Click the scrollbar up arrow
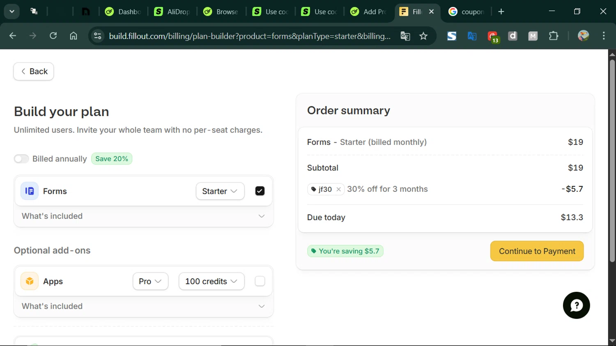616x346 pixels. point(612,54)
